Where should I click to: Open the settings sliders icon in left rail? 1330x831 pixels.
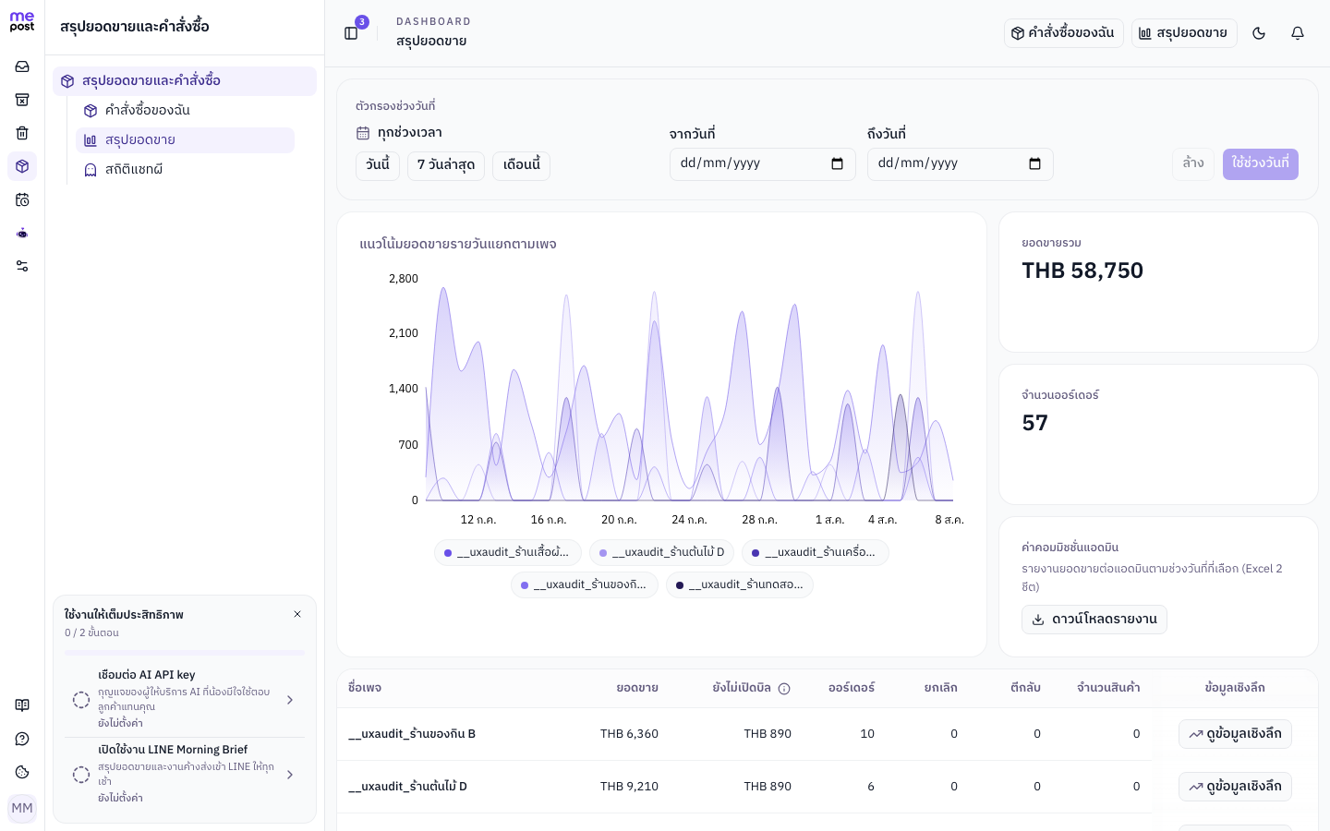[x=22, y=266]
